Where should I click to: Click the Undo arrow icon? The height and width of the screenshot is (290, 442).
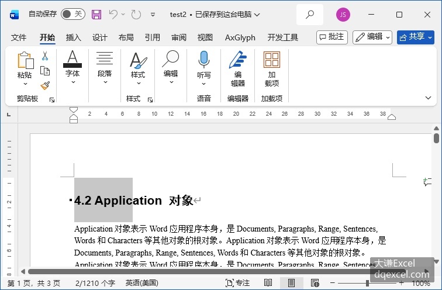(x=113, y=14)
